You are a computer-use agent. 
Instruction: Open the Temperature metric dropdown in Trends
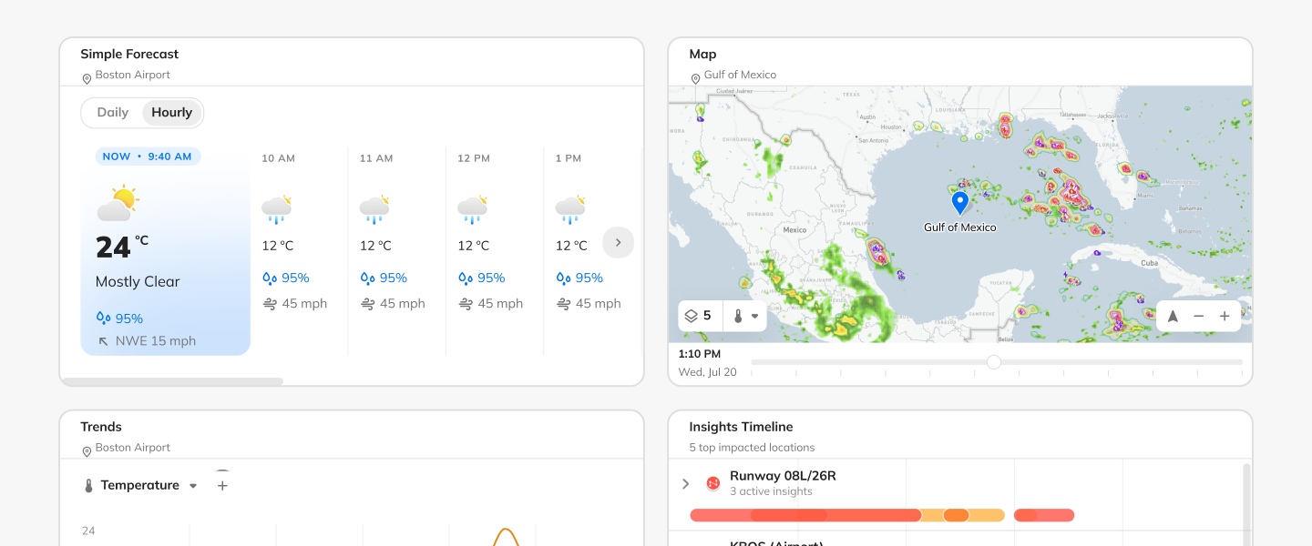(193, 485)
